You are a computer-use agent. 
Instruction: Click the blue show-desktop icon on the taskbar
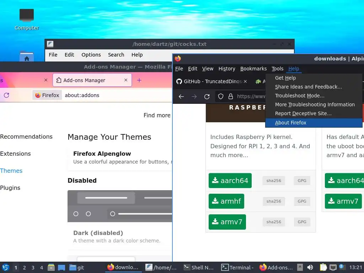point(61,267)
